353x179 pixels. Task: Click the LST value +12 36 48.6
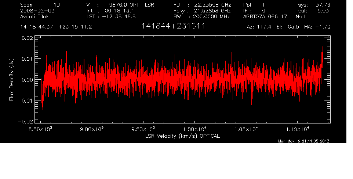pos(122,16)
